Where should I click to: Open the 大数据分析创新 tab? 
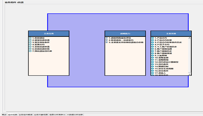[75, 114]
